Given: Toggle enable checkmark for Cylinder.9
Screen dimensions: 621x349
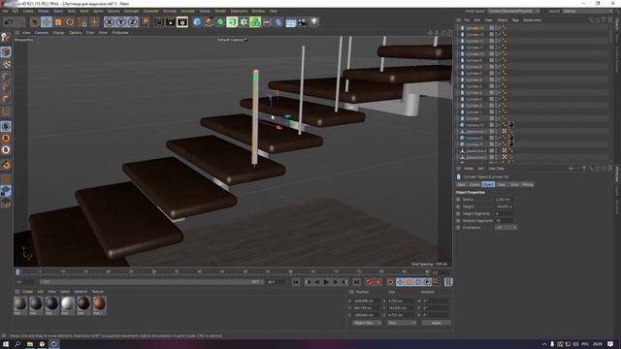Looking at the screenshot, I should click(500, 60).
